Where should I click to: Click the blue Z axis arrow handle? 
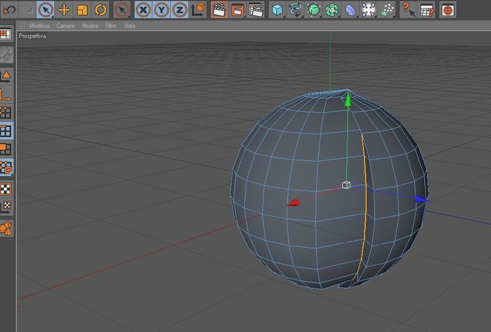point(421,199)
